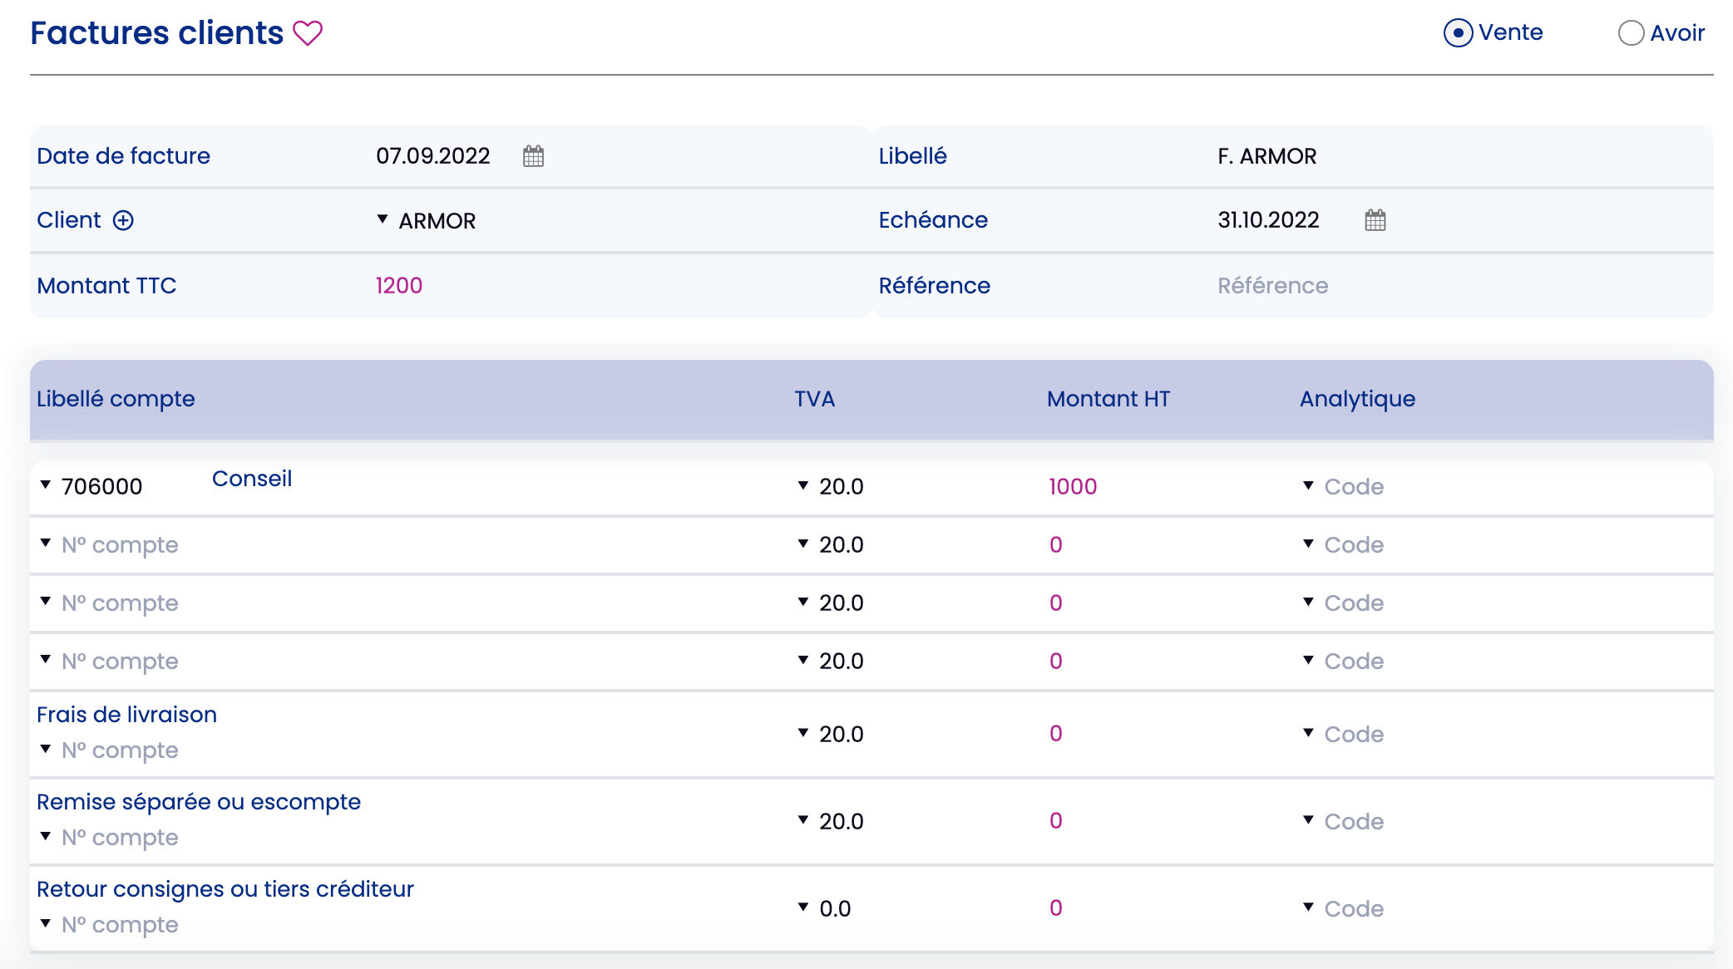Select the Avoir radio button
This screenshot has width=1733, height=969.
pyautogui.click(x=1631, y=33)
